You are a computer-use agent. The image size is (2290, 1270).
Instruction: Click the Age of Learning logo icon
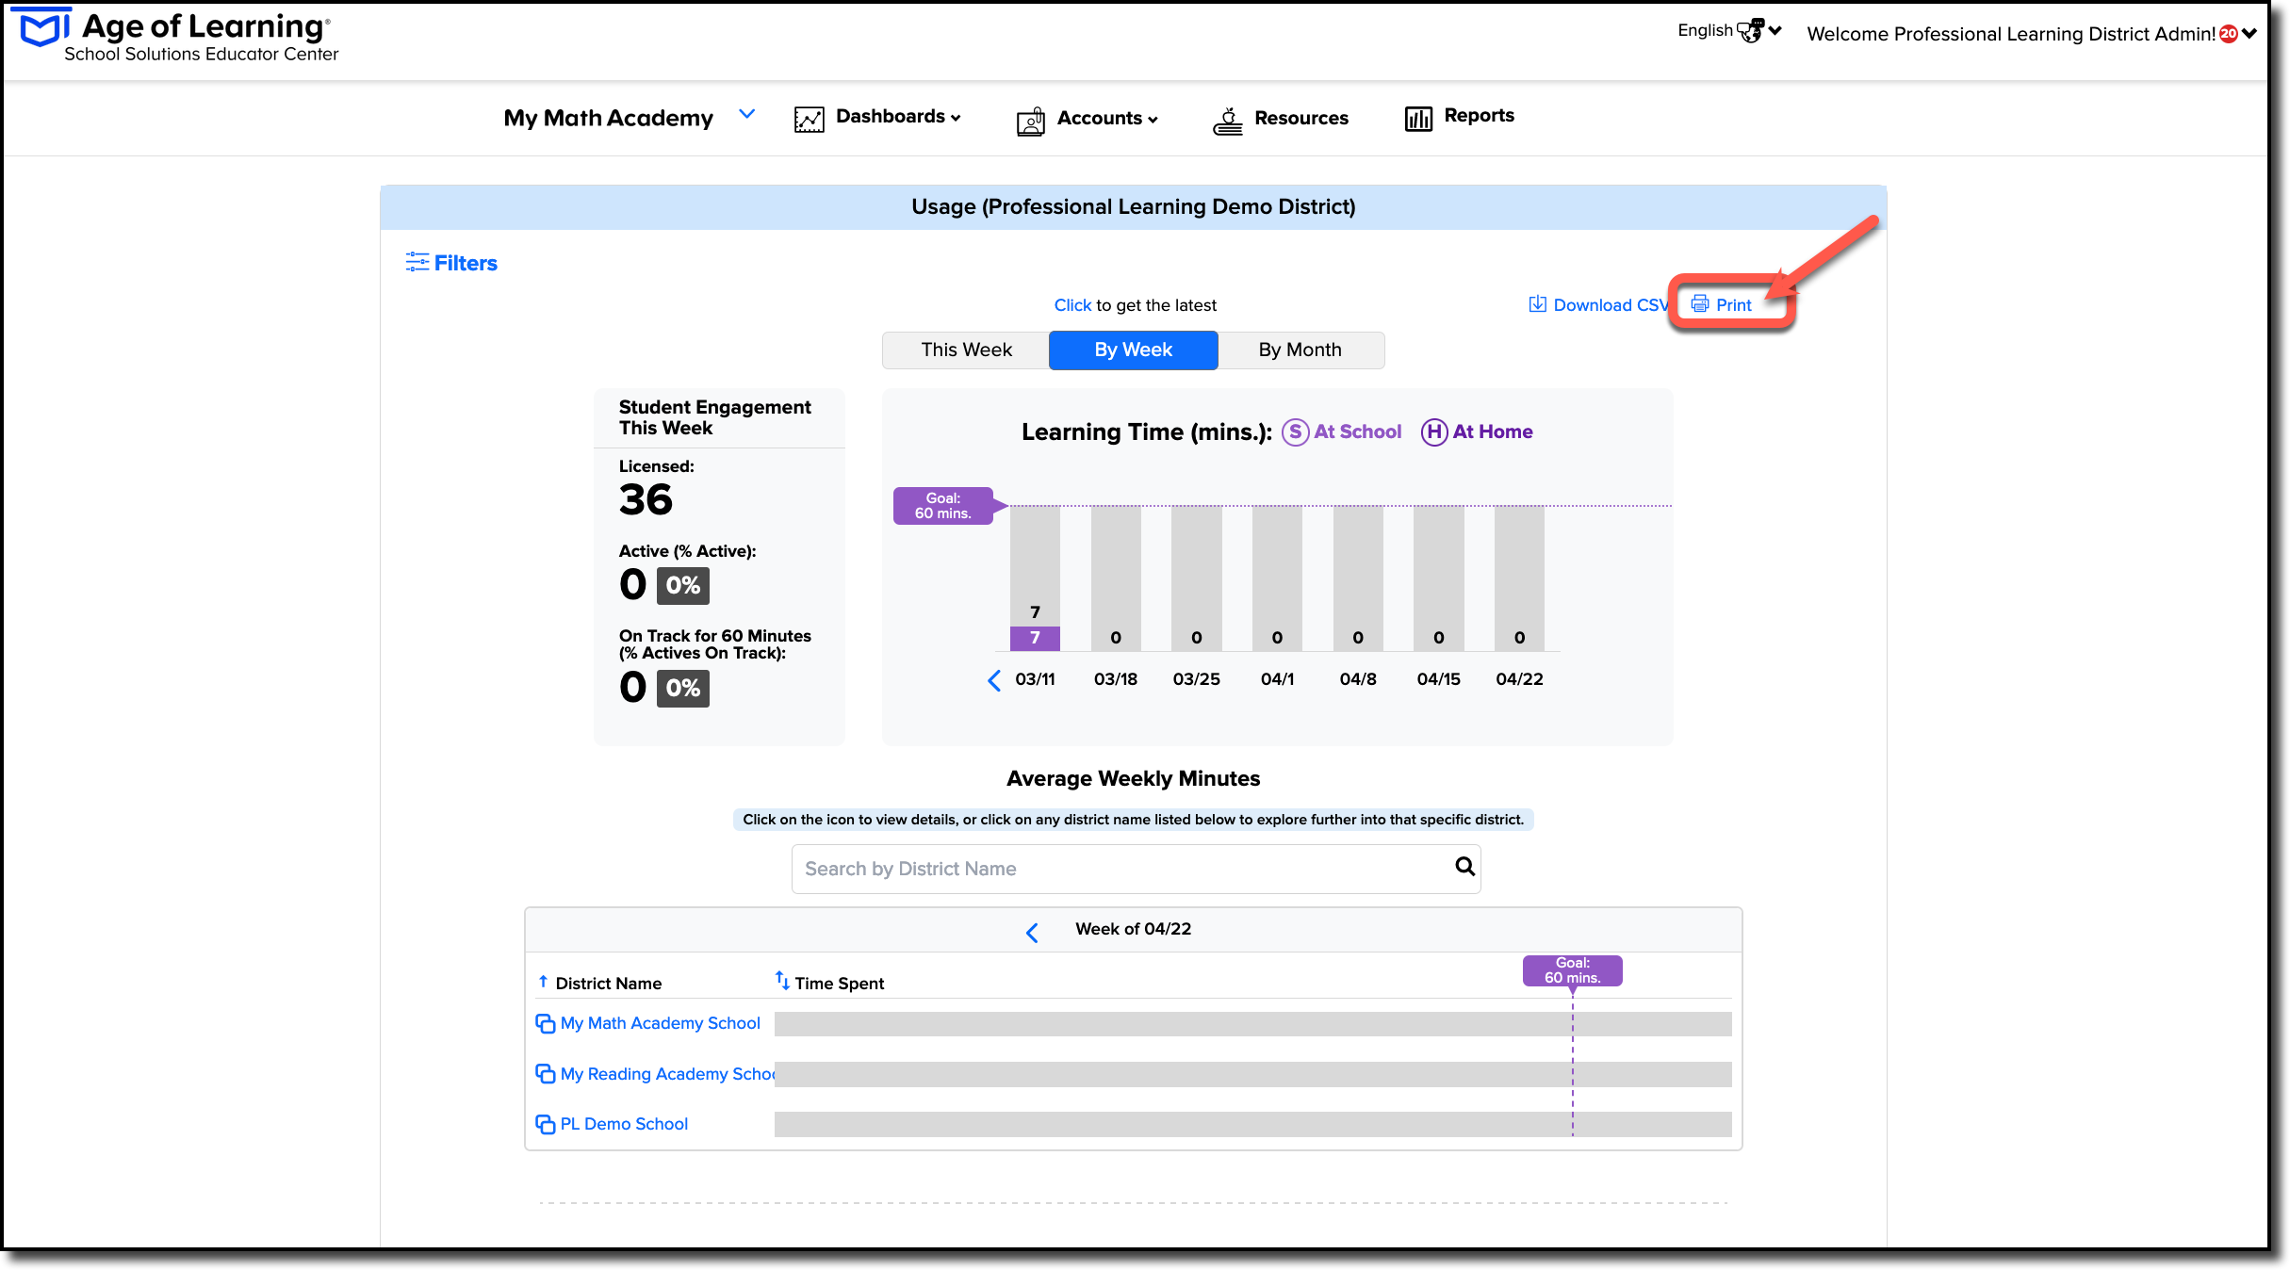pos(45,27)
